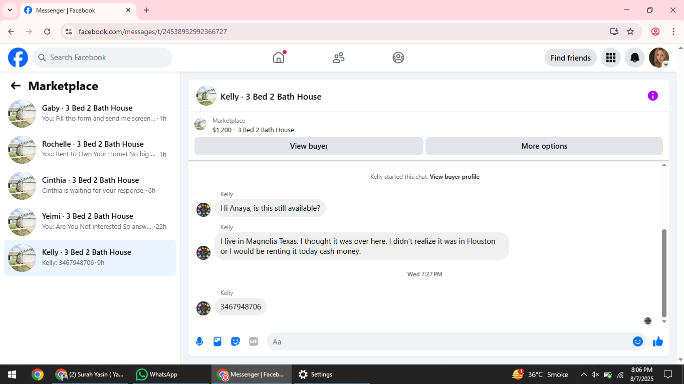Bookmark this page with the star icon

coord(630,32)
